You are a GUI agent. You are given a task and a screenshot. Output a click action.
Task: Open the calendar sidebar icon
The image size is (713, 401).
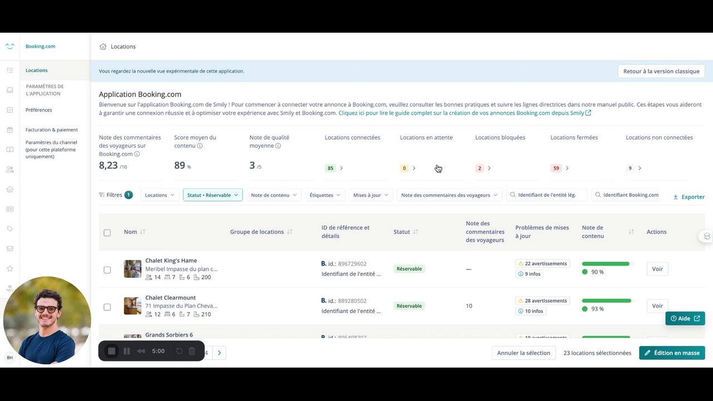9,130
